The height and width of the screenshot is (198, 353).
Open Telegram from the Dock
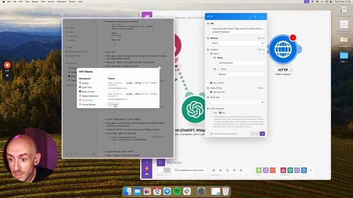pyautogui.click(x=167, y=191)
